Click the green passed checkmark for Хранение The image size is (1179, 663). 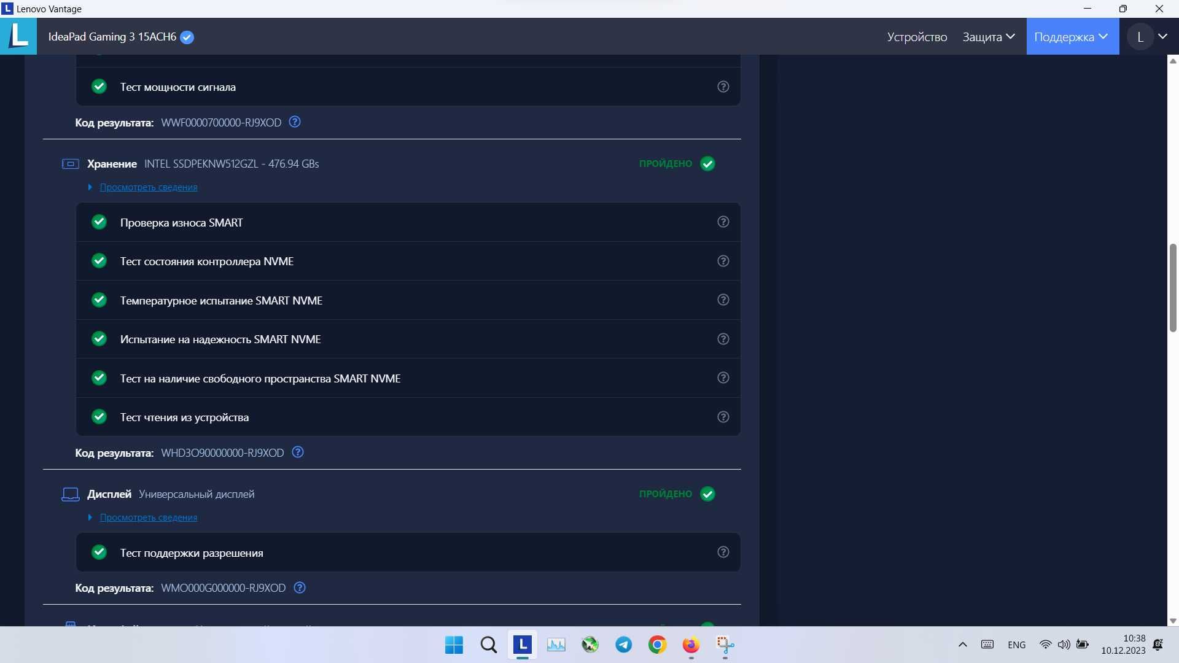click(707, 164)
